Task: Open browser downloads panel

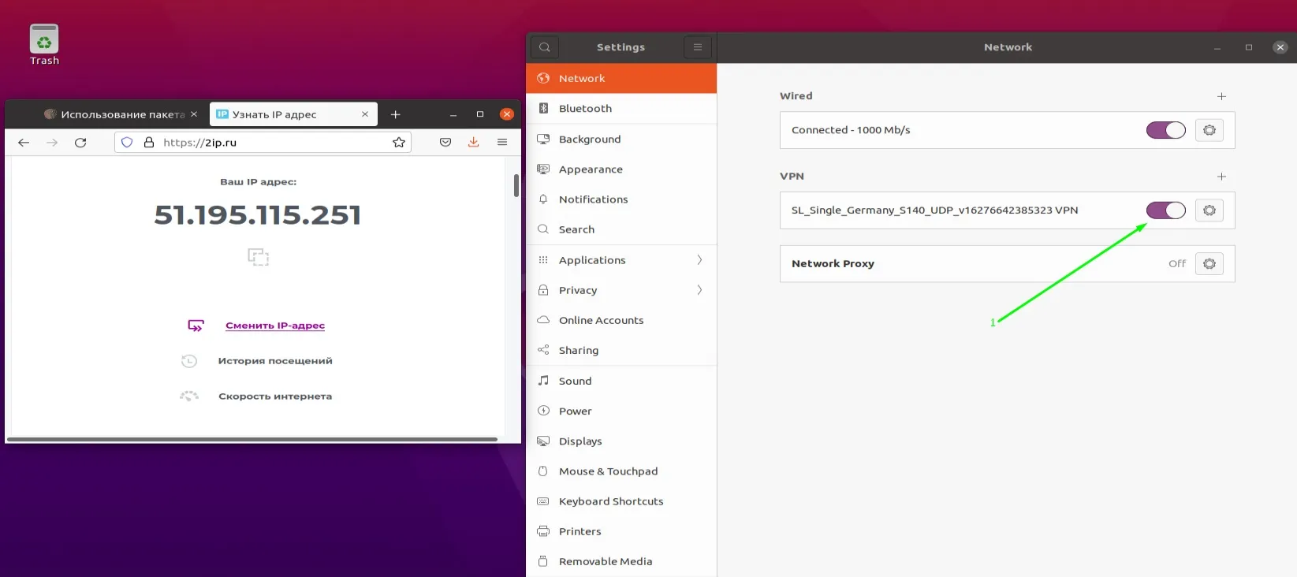Action: 473,143
